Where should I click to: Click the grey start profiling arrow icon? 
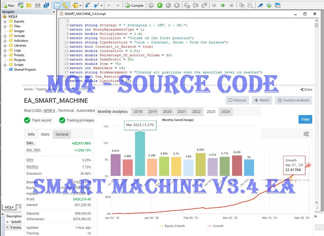tap(214, 5)
